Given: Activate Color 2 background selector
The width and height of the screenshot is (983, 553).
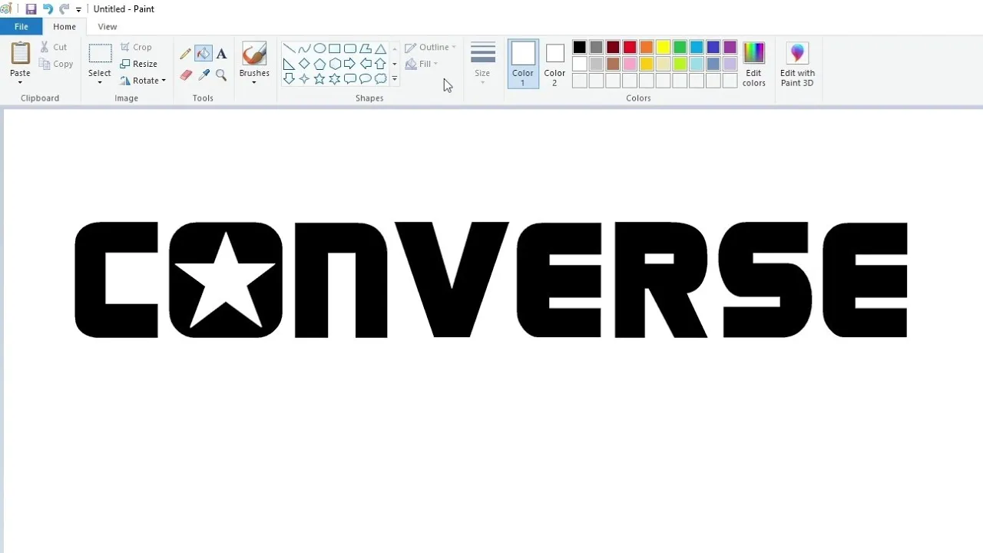Looking at the screenshot, I should pyautogui.click(x=554, y=64).
